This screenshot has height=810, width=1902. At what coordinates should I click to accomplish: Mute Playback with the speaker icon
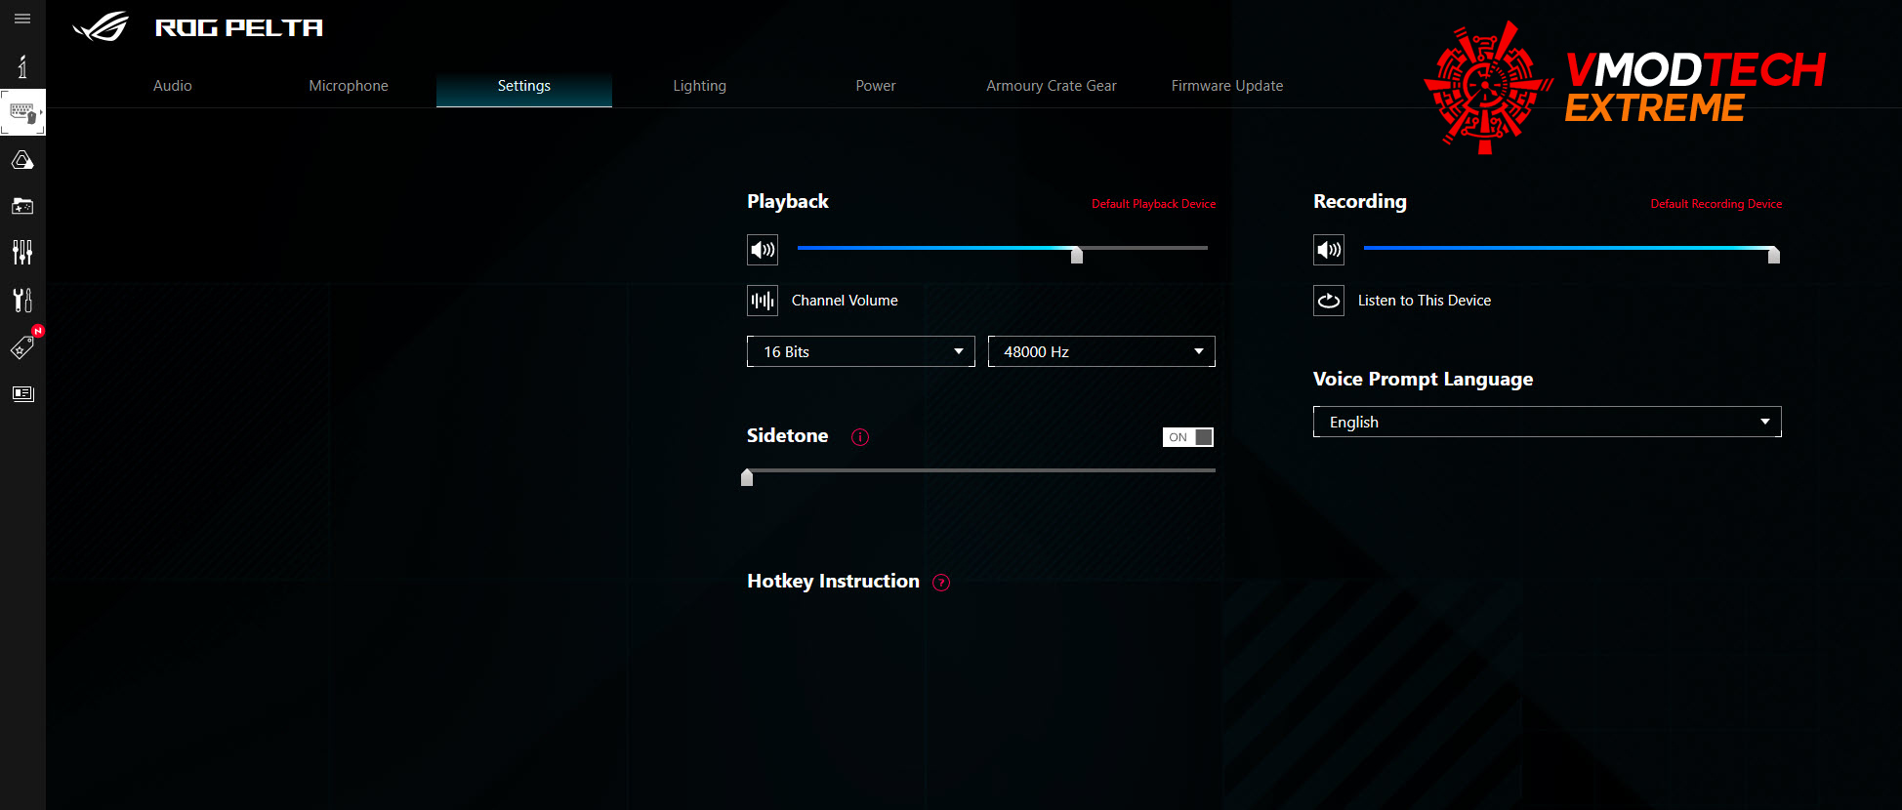763,250
